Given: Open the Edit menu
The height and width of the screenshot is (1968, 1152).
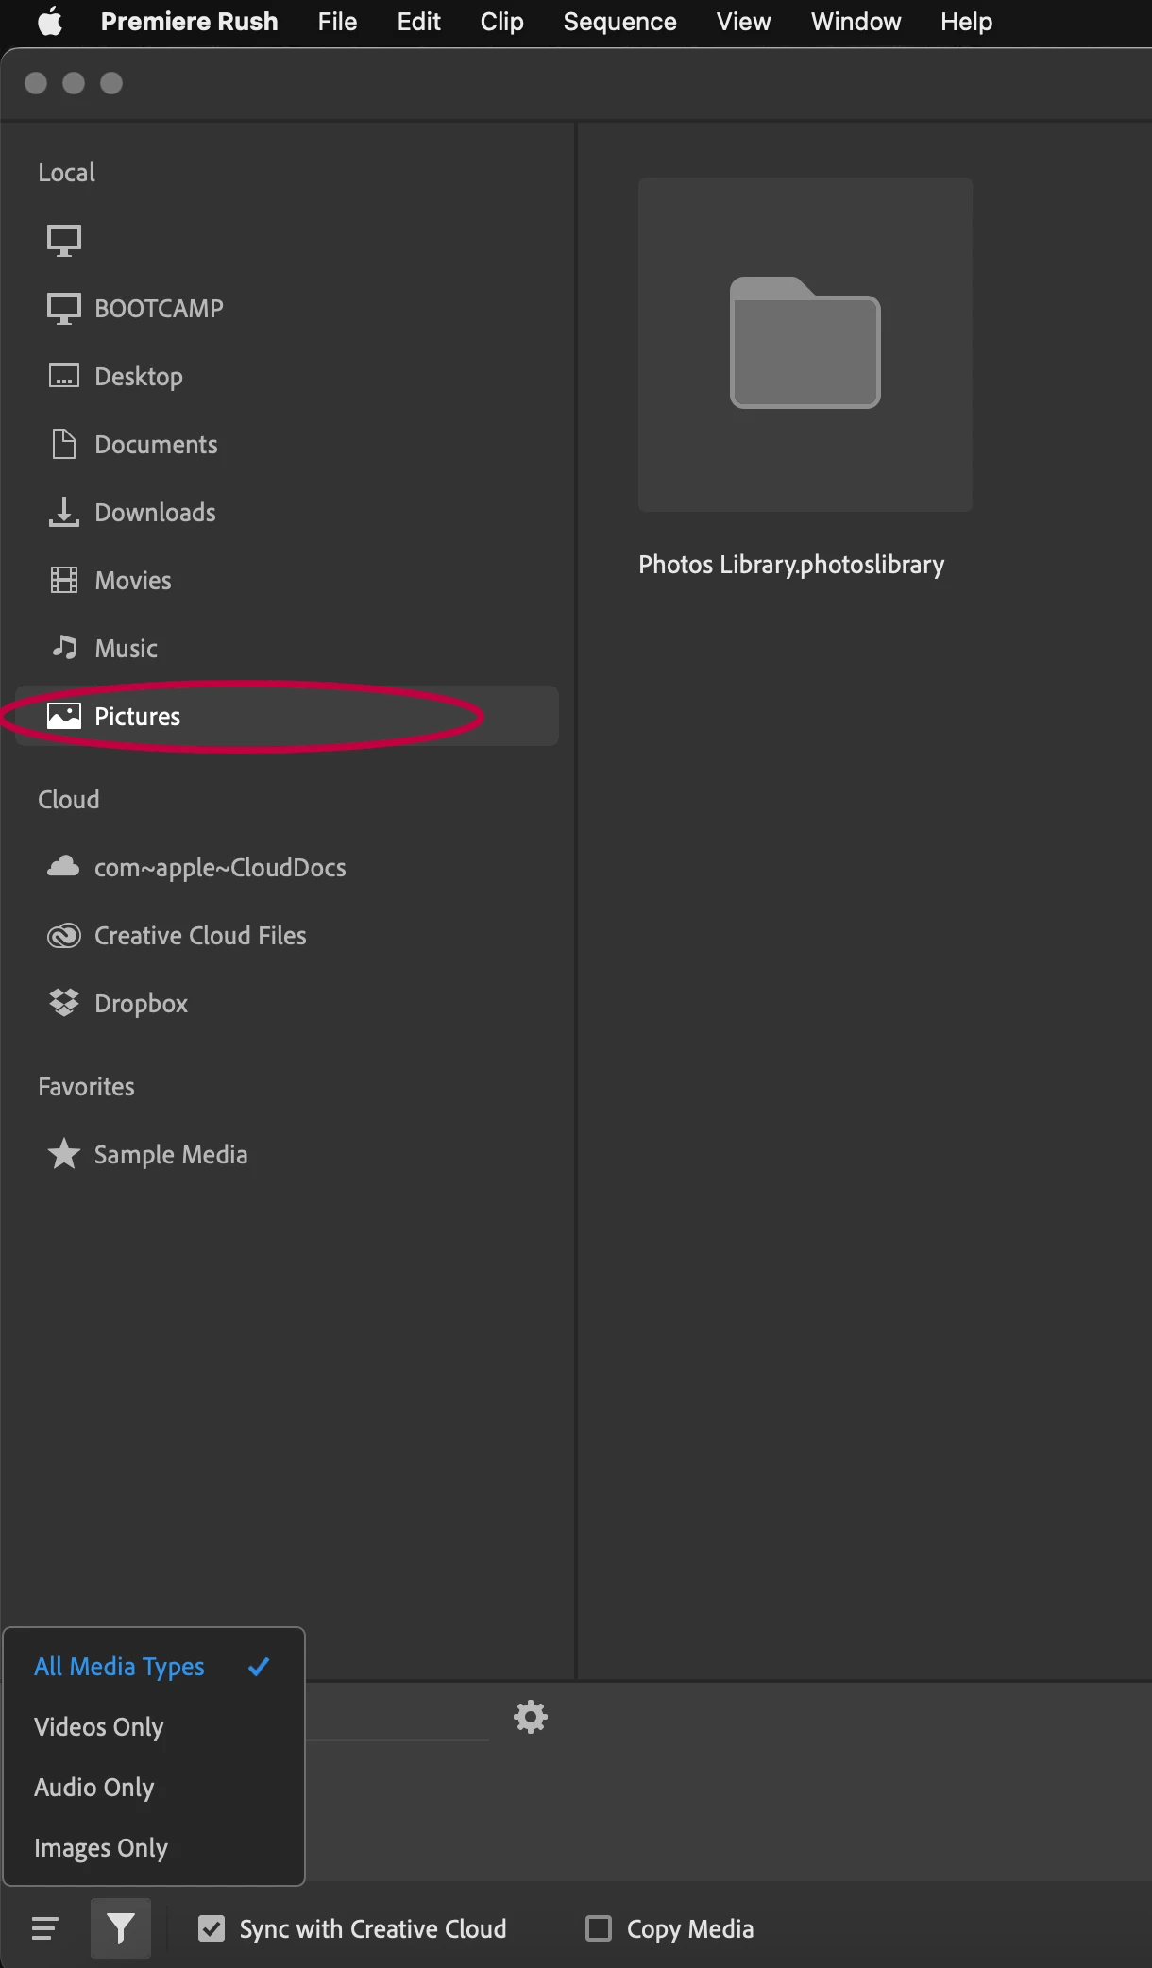Looking at the screenshot, I should [418, 22].
